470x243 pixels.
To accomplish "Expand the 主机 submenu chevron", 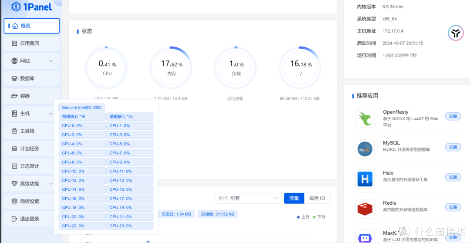I will (51, 114).
